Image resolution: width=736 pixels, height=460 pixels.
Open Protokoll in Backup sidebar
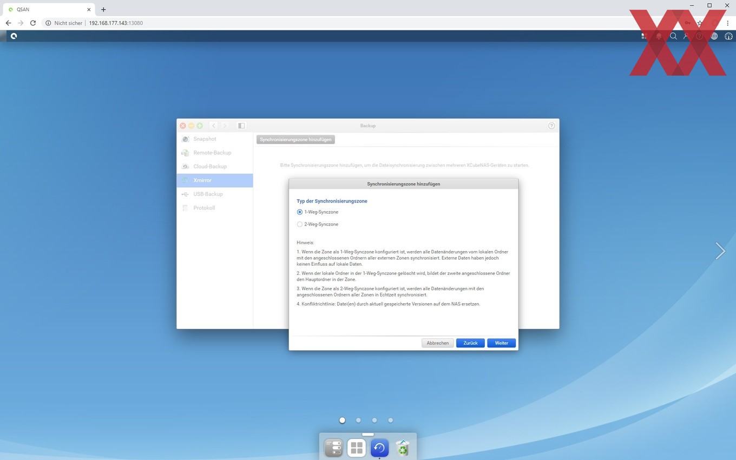215,208
